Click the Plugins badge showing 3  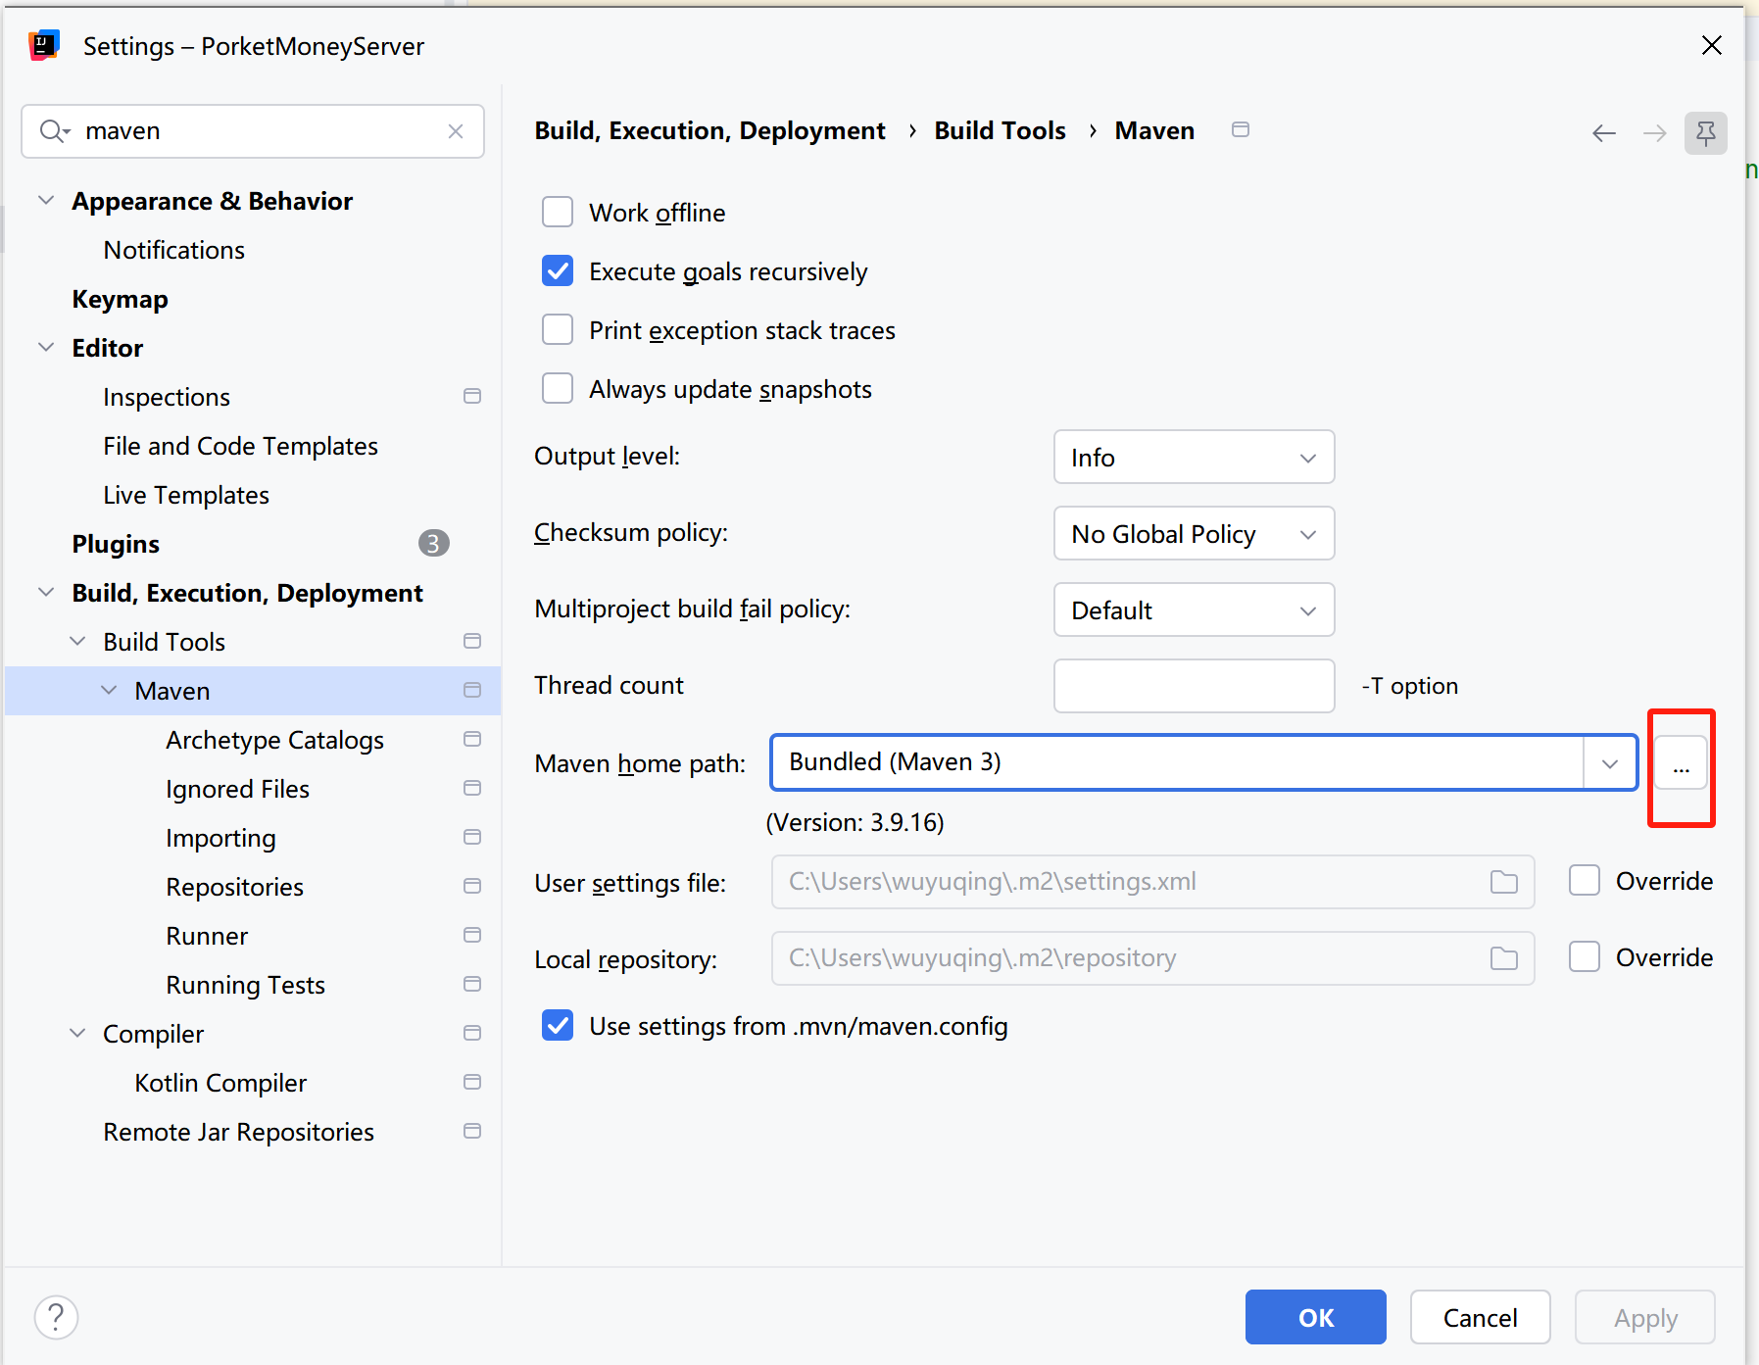tap(433, 544)
